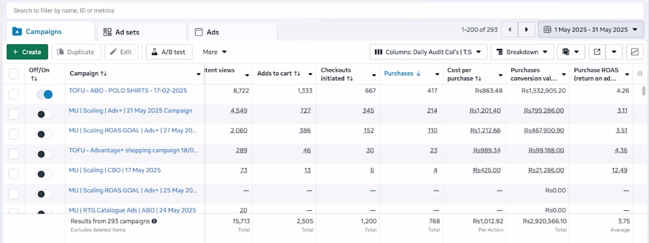Click the green Create button

pyautogui.click(x=27, y=52)
